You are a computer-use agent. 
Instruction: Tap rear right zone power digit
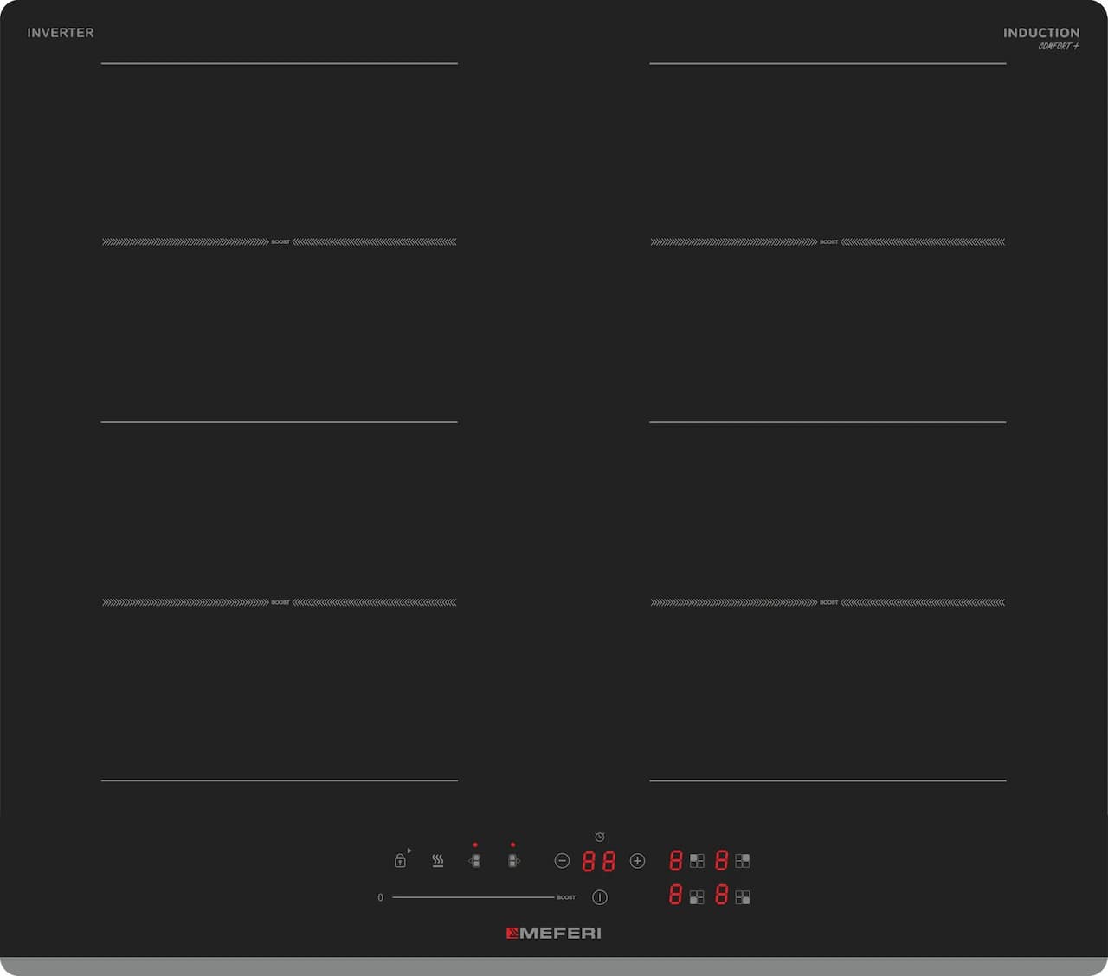click(722, 860)
